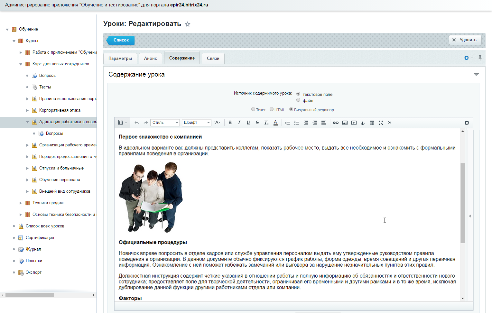Switch to the 'Параметры' tab
This screenshot has height=313, width=492.
[x=120, y=58]
